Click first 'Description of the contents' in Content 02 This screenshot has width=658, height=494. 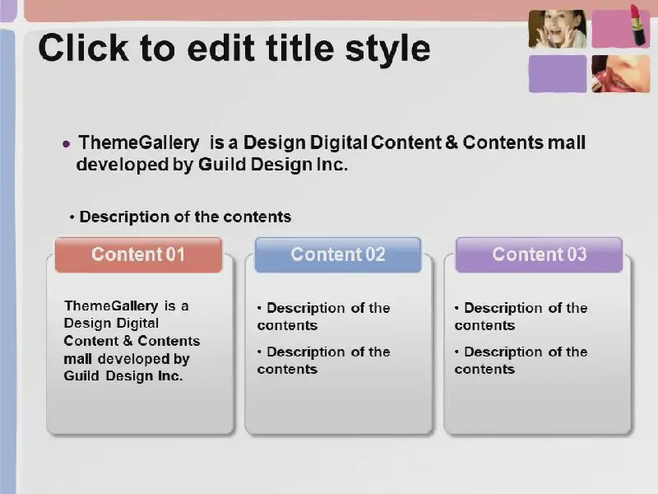[x=323, y=317]
